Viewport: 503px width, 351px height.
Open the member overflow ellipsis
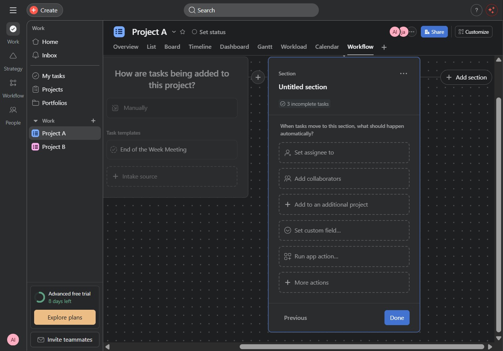(x=412, y=32)
